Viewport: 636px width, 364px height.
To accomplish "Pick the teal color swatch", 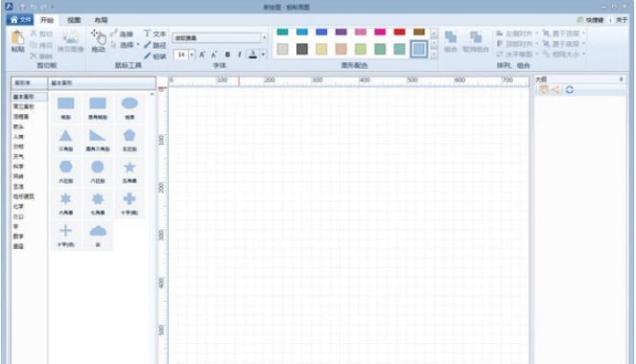I will click(x=282, y=32).
